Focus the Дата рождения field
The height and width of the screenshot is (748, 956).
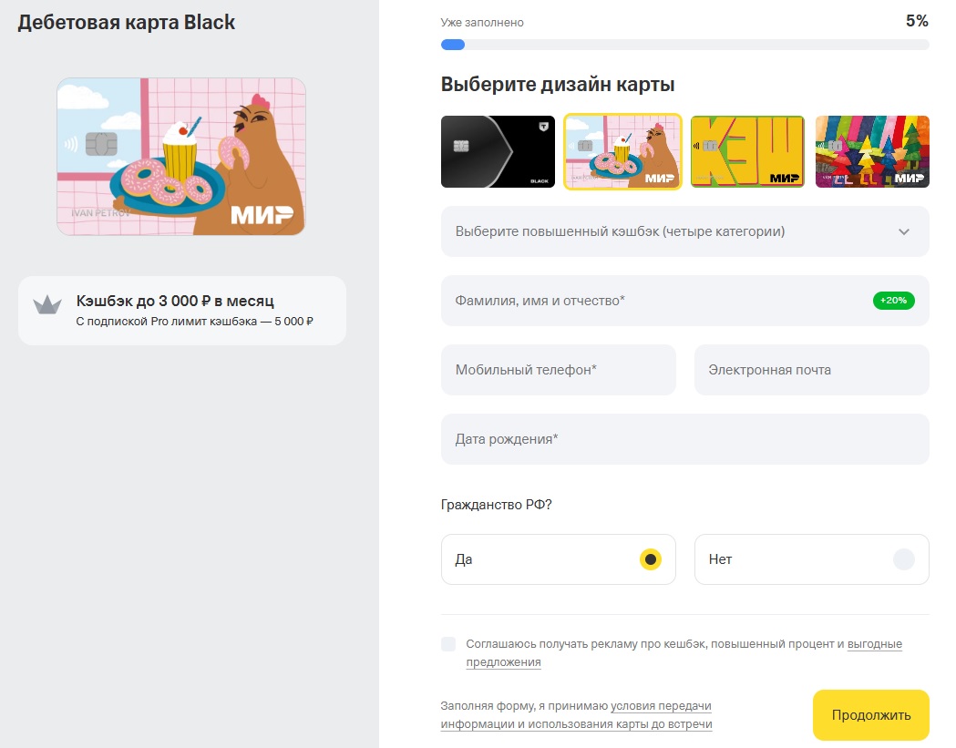click(x=684, y=439)
